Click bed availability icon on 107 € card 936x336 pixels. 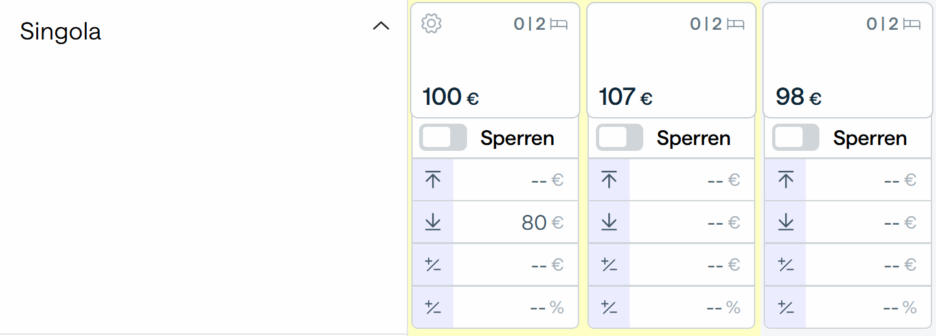click(x=735, y=25)
